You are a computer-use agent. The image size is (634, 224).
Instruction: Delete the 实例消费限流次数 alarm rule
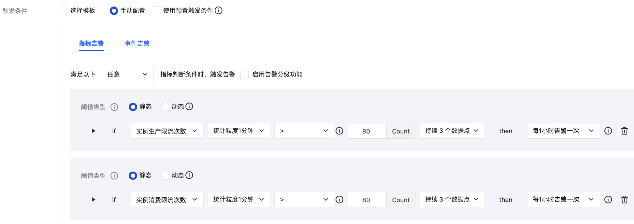(624, 200)
